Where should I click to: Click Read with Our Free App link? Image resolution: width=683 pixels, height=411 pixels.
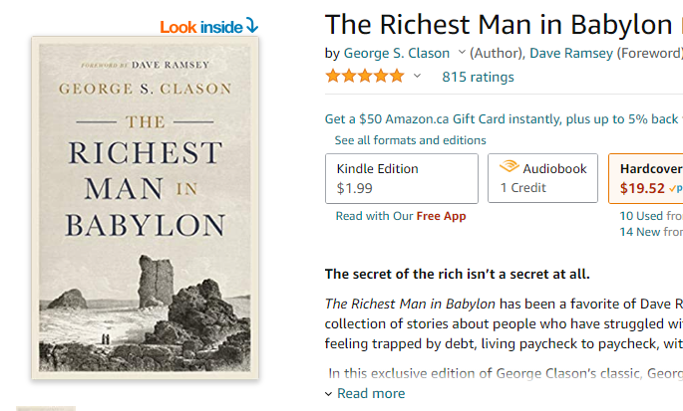pyautogui.click(x=401, y=216)
